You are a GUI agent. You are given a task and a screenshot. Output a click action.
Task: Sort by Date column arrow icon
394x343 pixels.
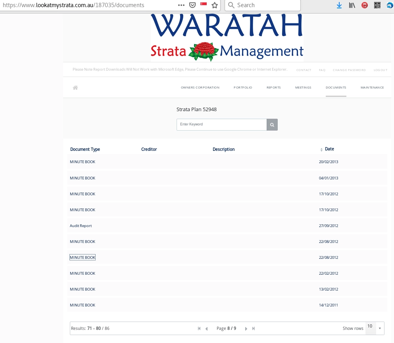(321, 150)
